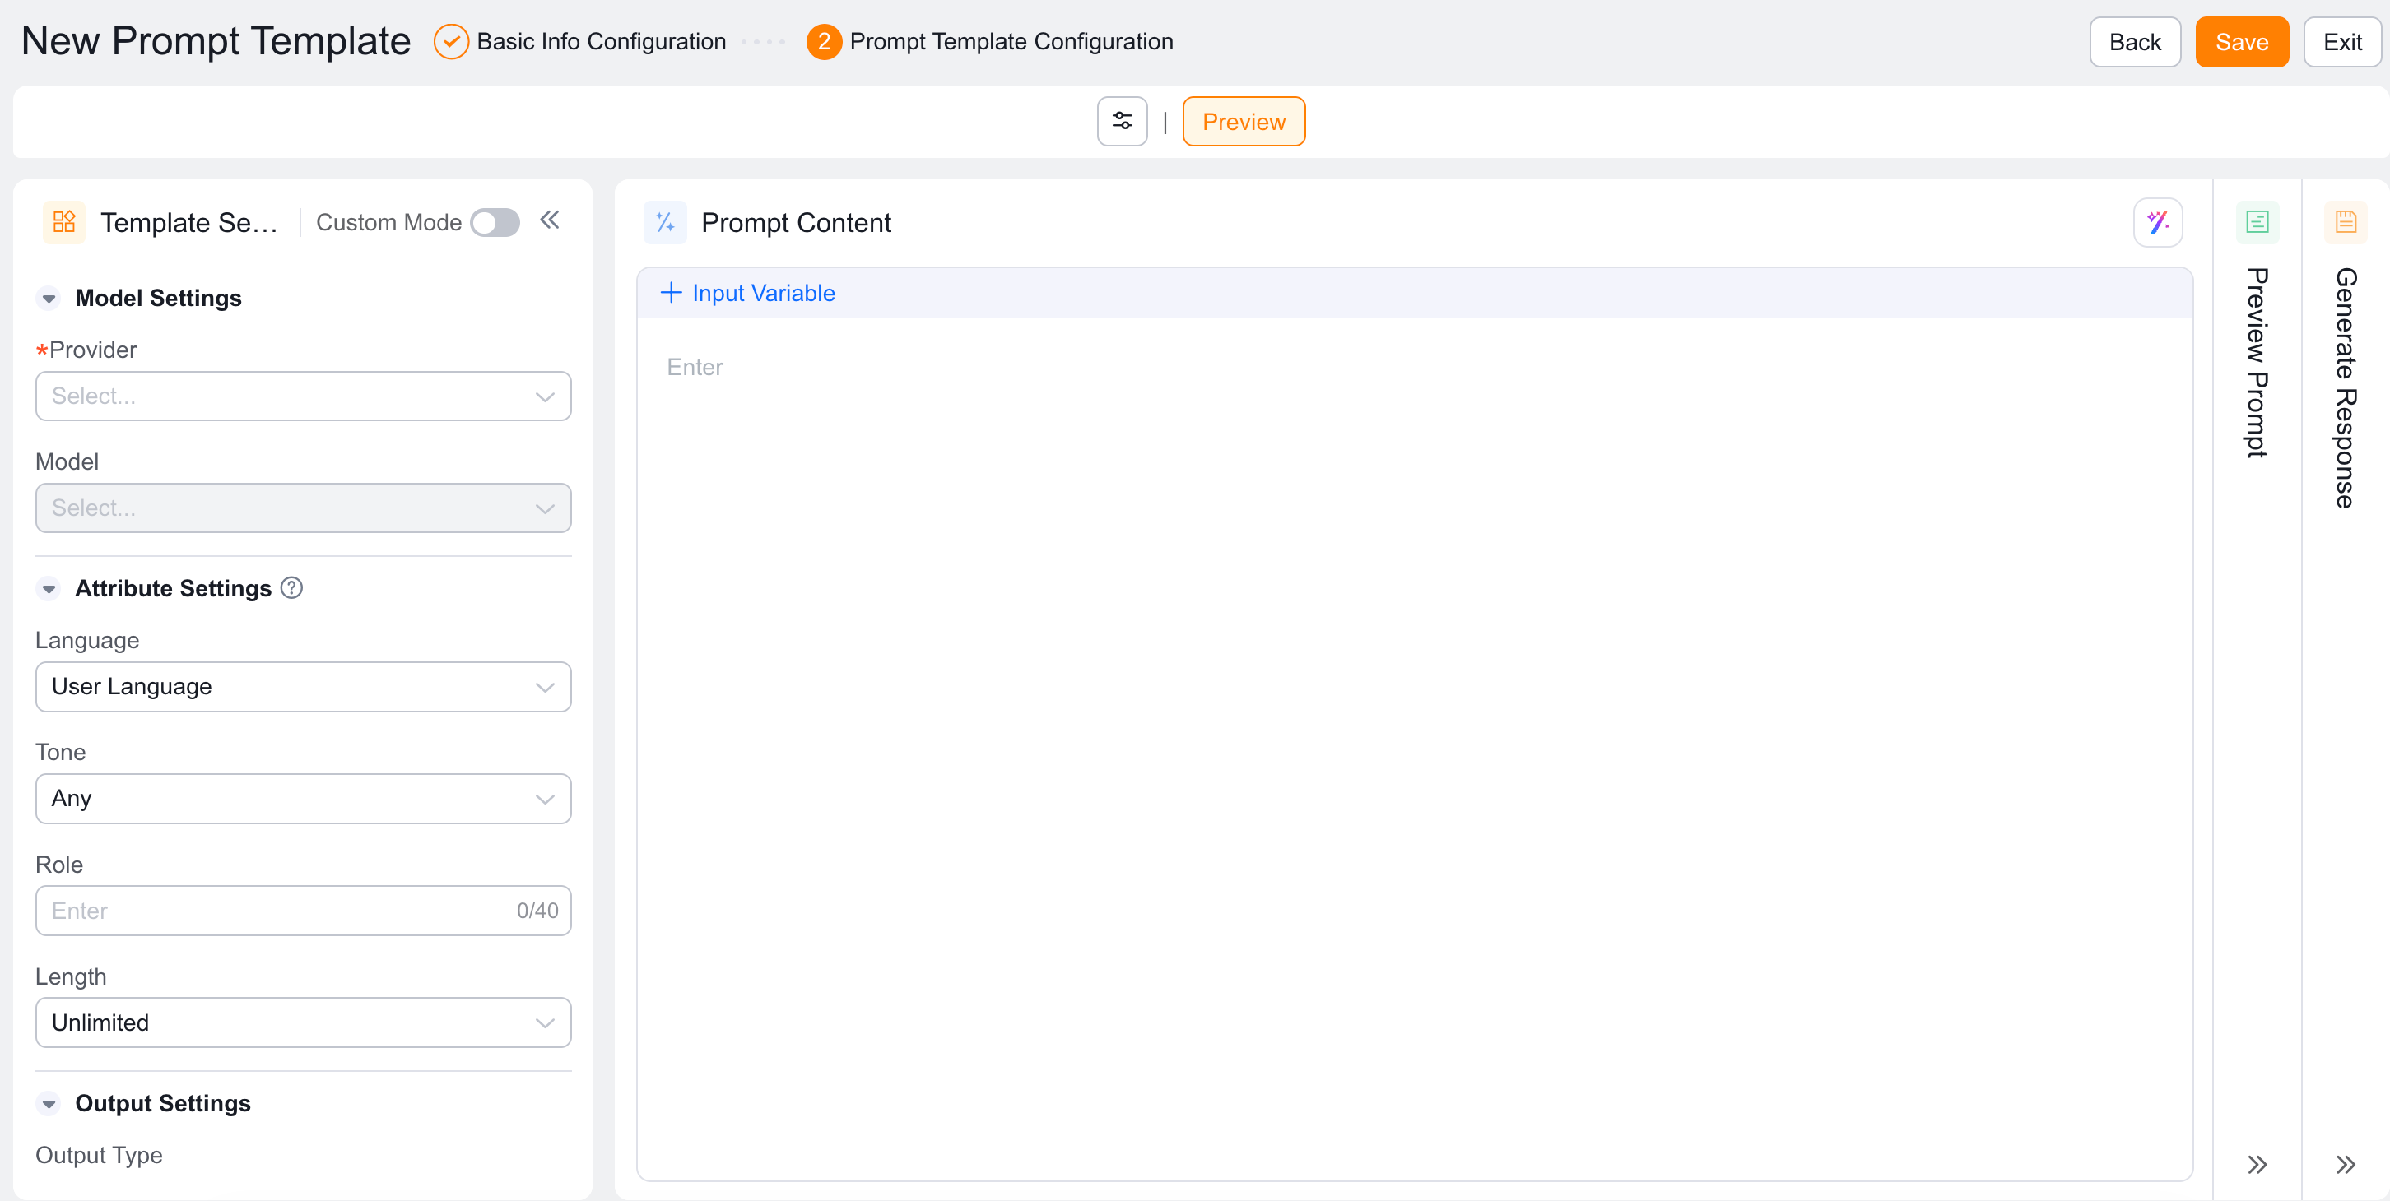
Task: Click the settings sliders icon beside Preview
Action: tap(1122, 122)
